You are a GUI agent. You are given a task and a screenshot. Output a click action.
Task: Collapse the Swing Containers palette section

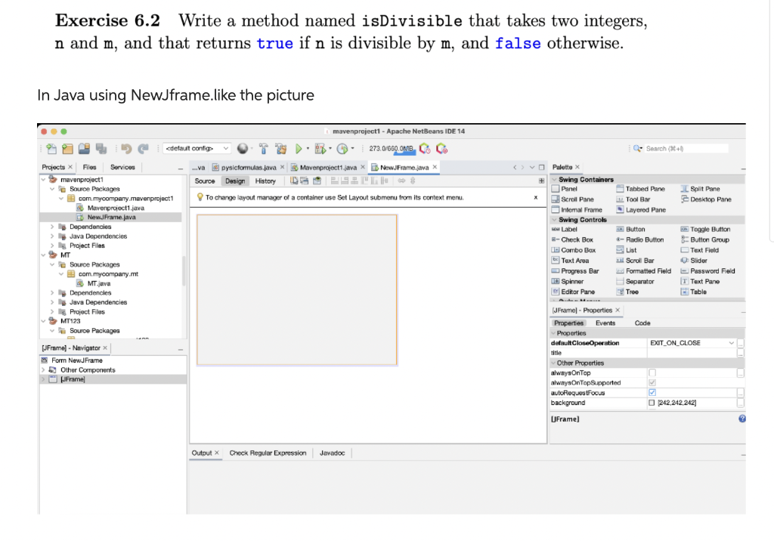tap(554, 180)
